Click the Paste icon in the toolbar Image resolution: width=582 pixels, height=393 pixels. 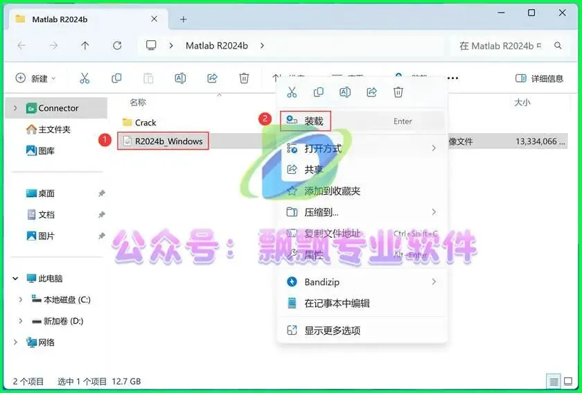coord(148,78)
